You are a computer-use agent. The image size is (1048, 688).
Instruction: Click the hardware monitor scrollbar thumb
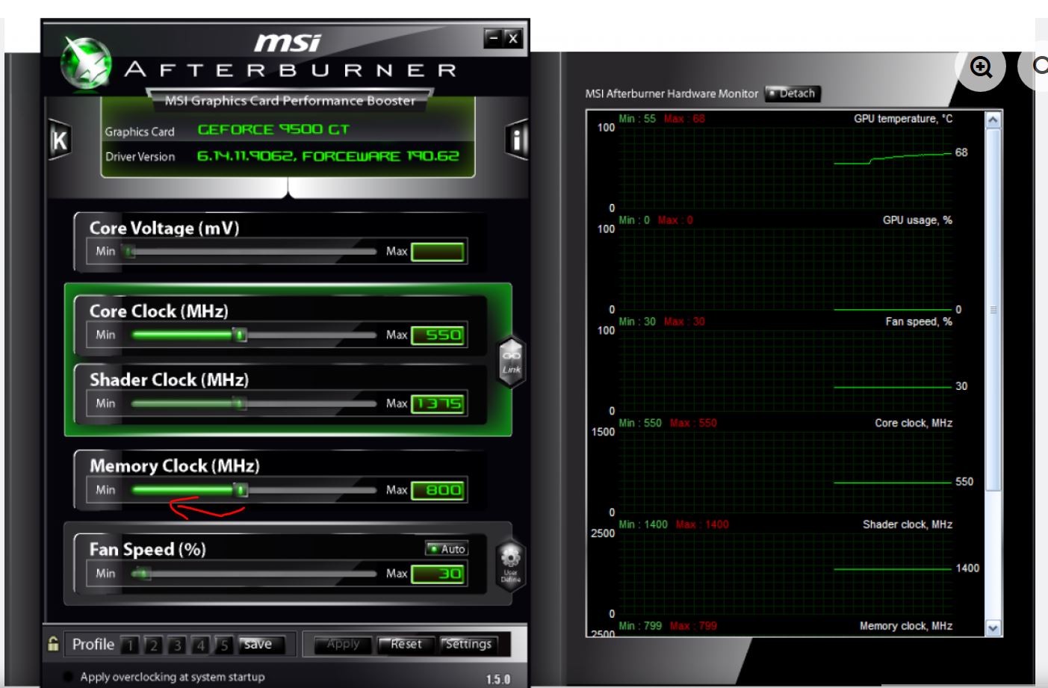[993, 310]
